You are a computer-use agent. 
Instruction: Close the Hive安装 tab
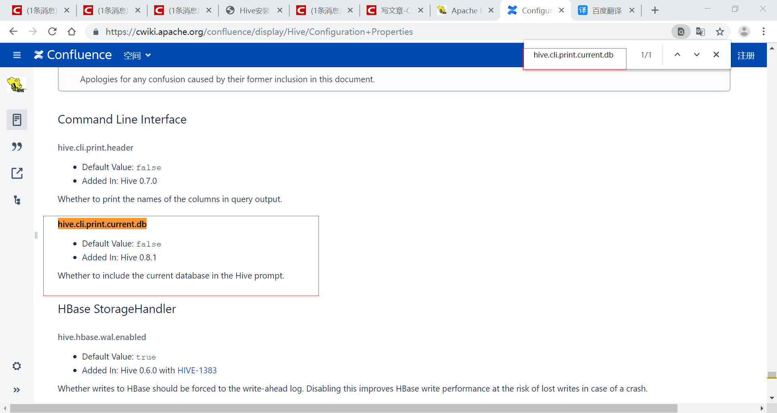point(280,11)
